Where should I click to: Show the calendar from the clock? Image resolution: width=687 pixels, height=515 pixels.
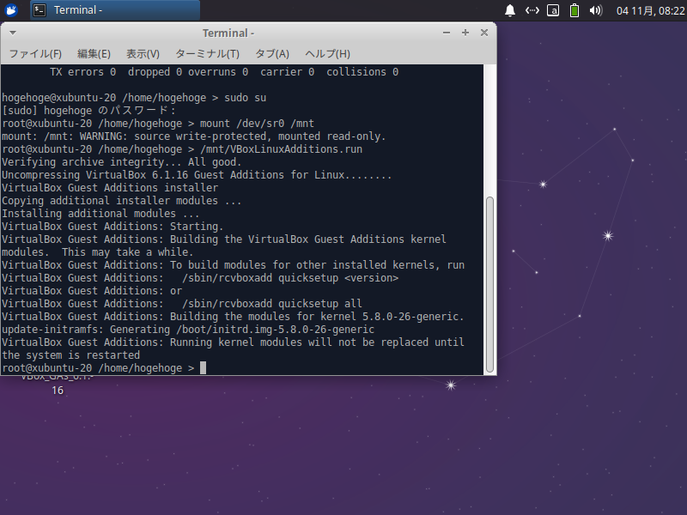coord(650,10)
